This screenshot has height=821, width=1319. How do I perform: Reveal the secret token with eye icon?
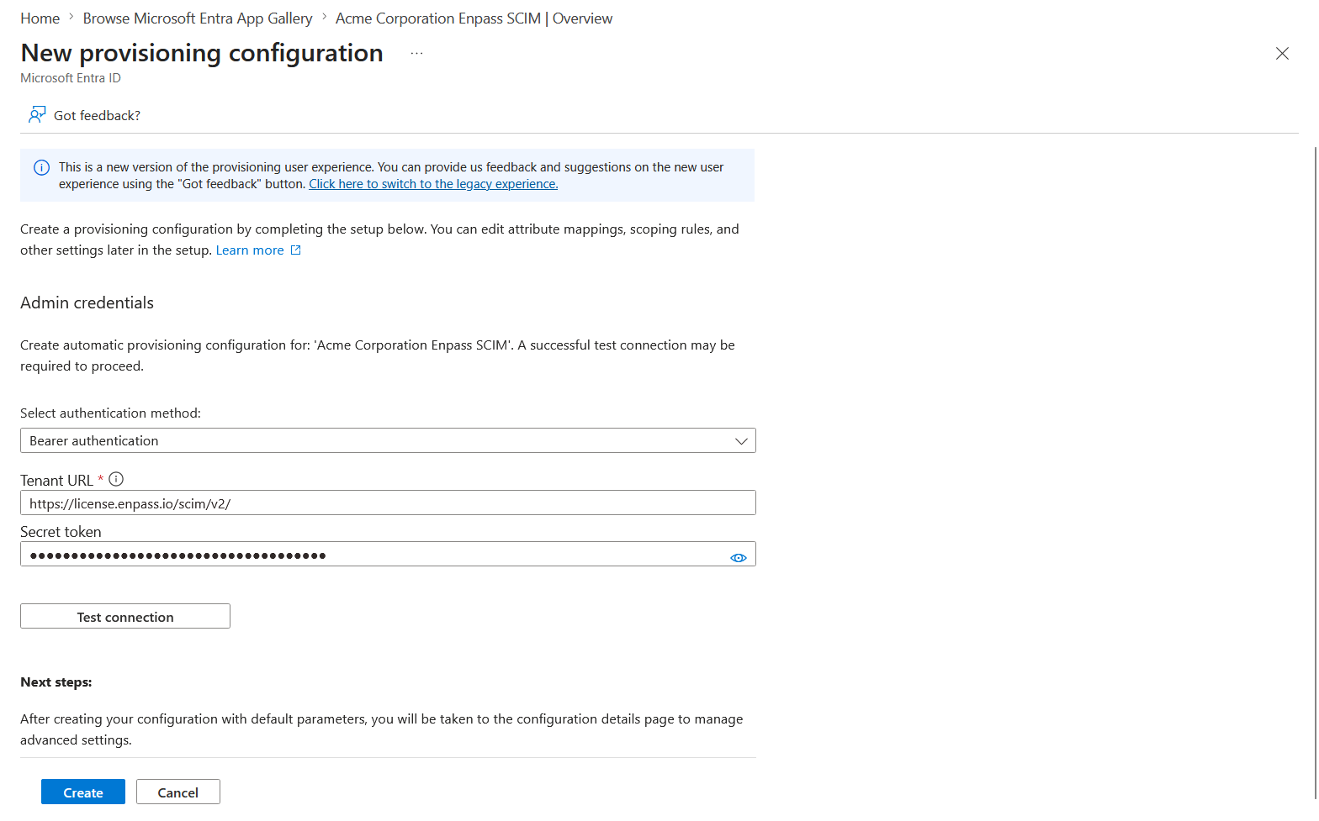[738, 558]
